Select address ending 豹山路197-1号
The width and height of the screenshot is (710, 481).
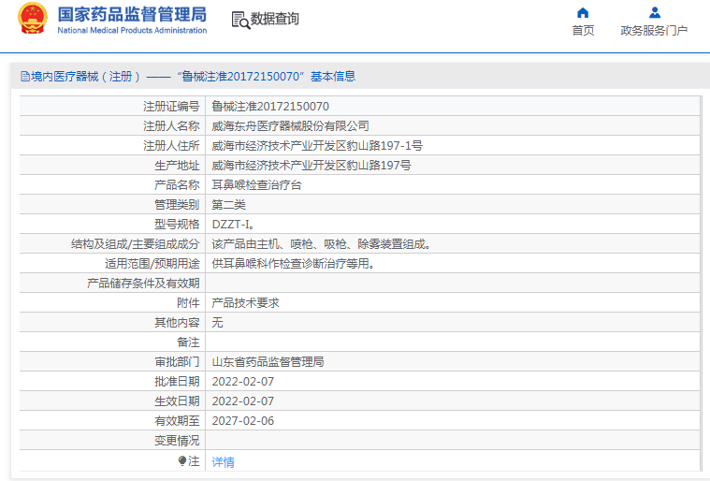tap(317, 146)
